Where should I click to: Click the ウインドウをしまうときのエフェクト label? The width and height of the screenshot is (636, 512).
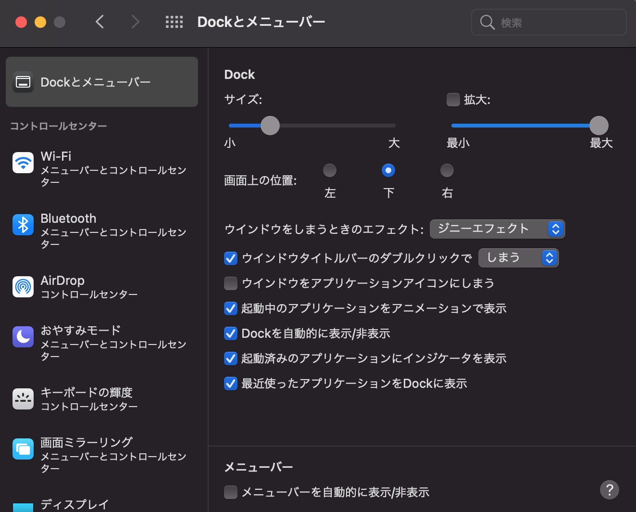324,229
